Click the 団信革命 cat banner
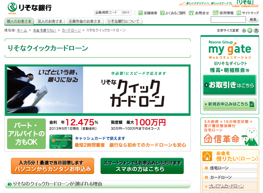Image resolution: width=263 pixels, height=193 pixels. pos(229,132)
